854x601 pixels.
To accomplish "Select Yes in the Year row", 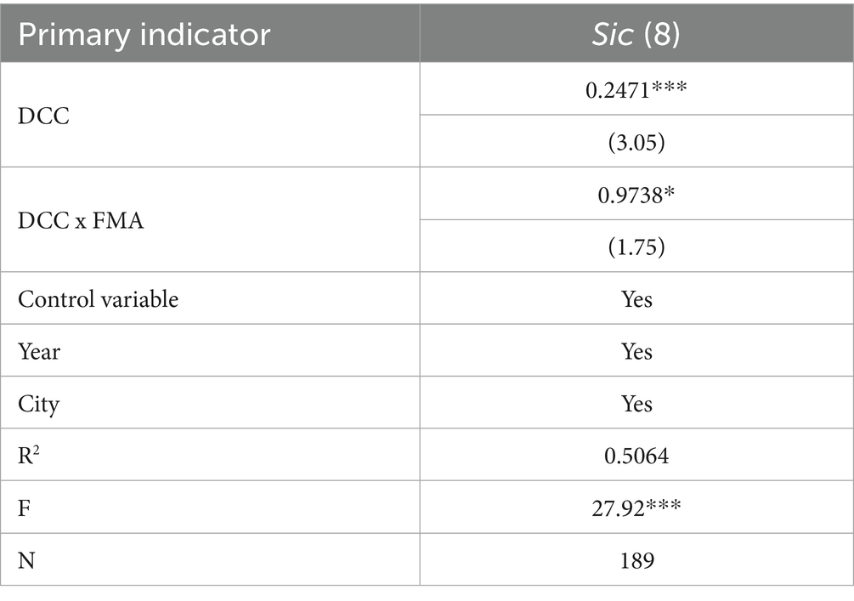I will [636, 351].
